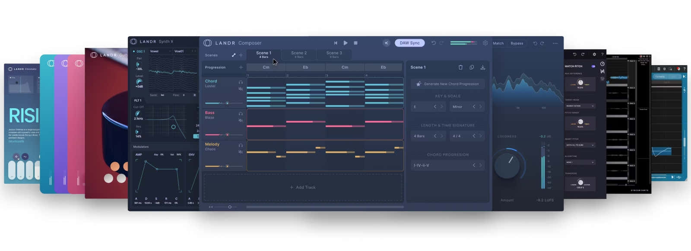This screenshot has width=691, height=251.
Task: Open the Smart Pitch dropdown
Action: click(580, 145)
